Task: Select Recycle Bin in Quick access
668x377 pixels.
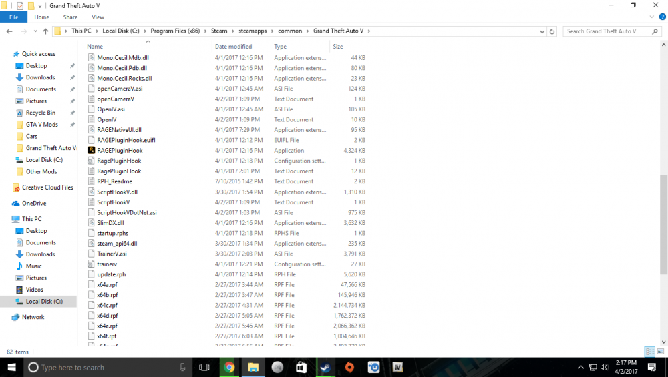Action: point(41,113)
